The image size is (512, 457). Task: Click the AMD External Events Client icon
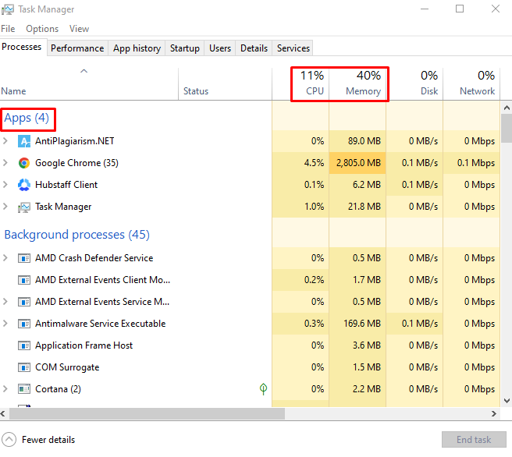click(x=24, y=280)
